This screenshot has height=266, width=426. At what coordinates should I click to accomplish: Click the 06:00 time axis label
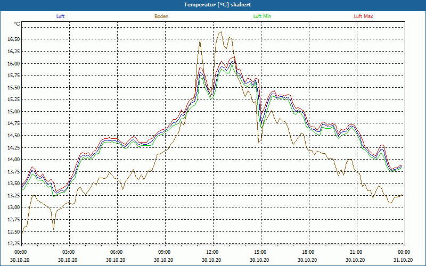click(117, 252)
